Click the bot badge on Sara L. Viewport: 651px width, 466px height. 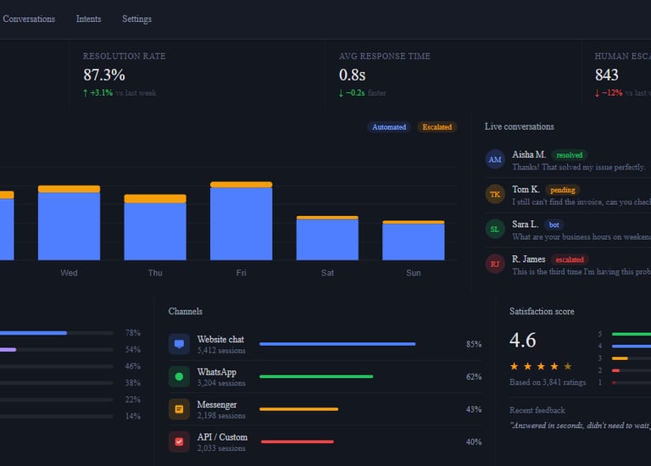click(x=554, y=225)
